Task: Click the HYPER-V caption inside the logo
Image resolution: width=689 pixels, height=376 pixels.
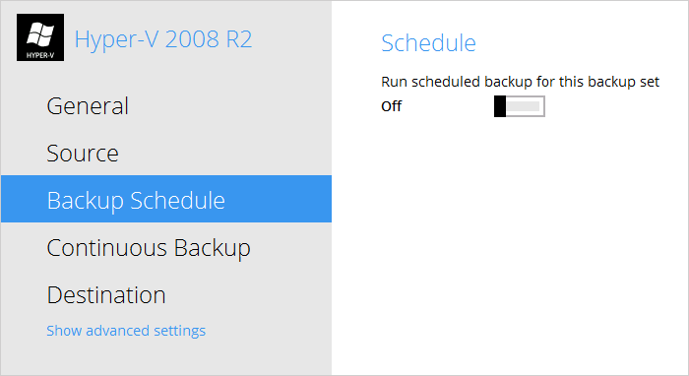Action: point(40,55)
